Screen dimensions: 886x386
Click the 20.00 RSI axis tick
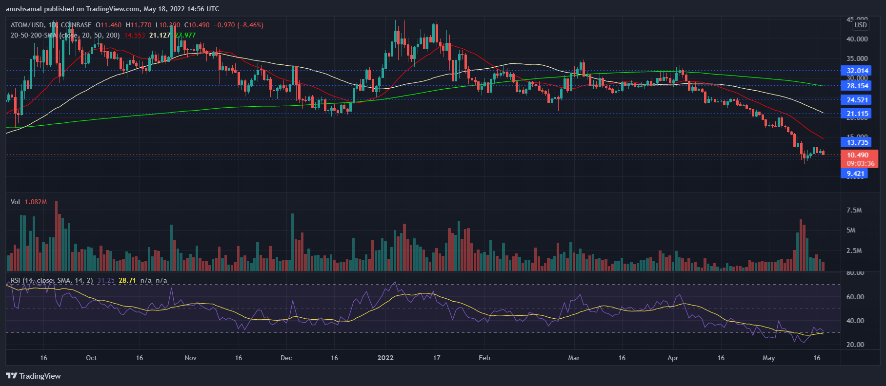click(x=855, y=345)
